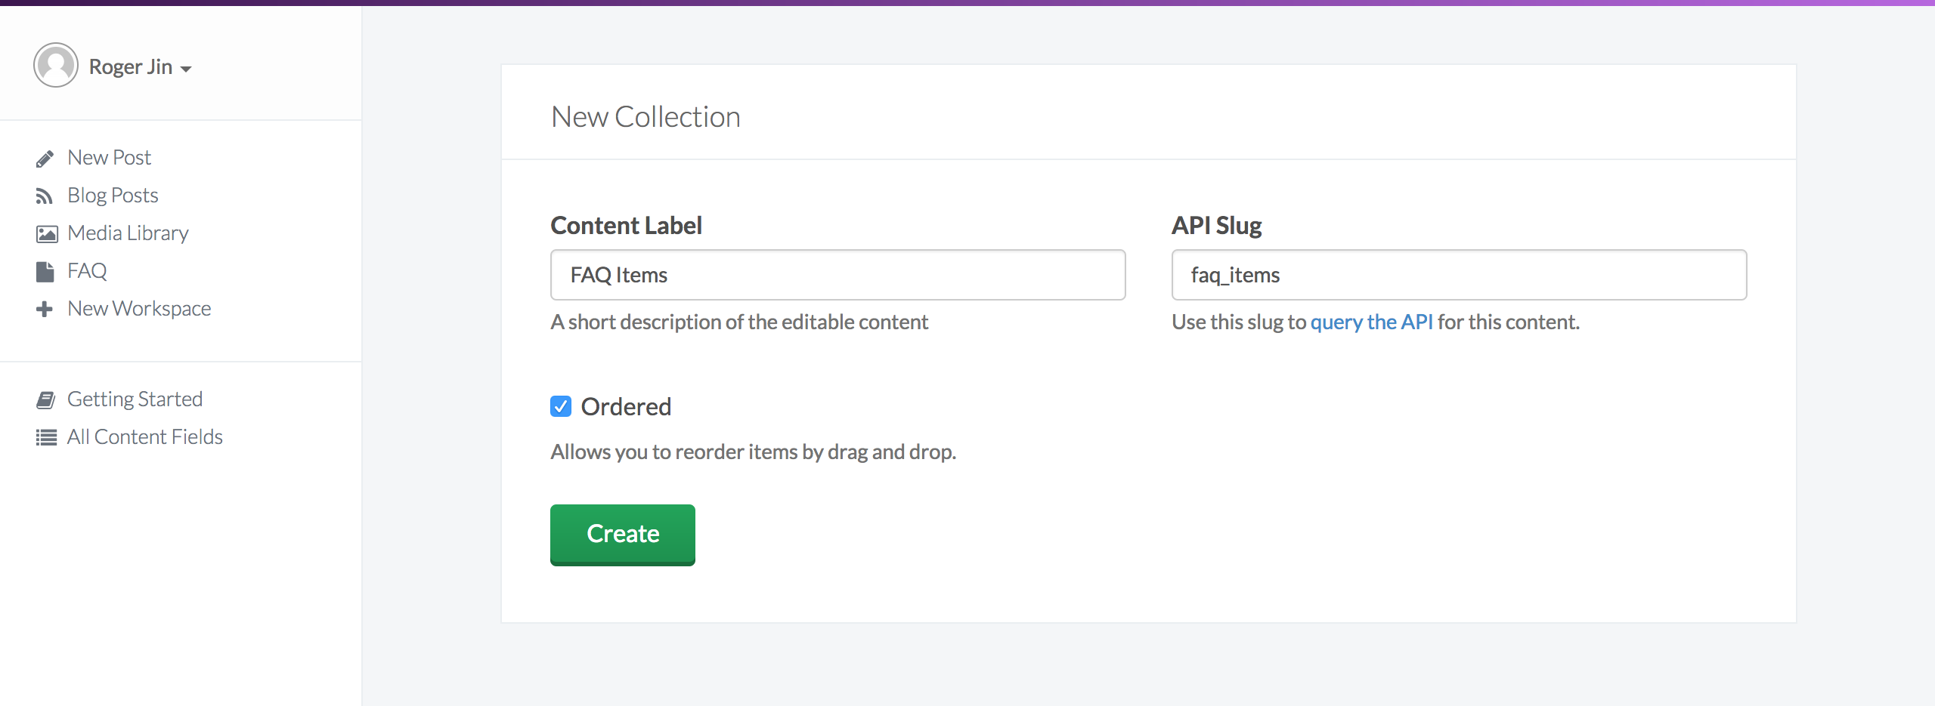The width and height of the screenshot is (1935, 706).
Task: Click the RSS feed icon for Blog Posts
Action: click(45, 196)
